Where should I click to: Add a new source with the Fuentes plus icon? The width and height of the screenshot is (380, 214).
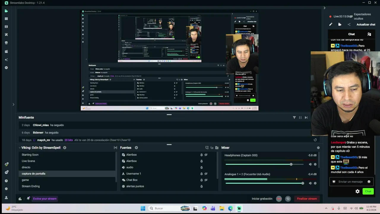pos(136,148)
